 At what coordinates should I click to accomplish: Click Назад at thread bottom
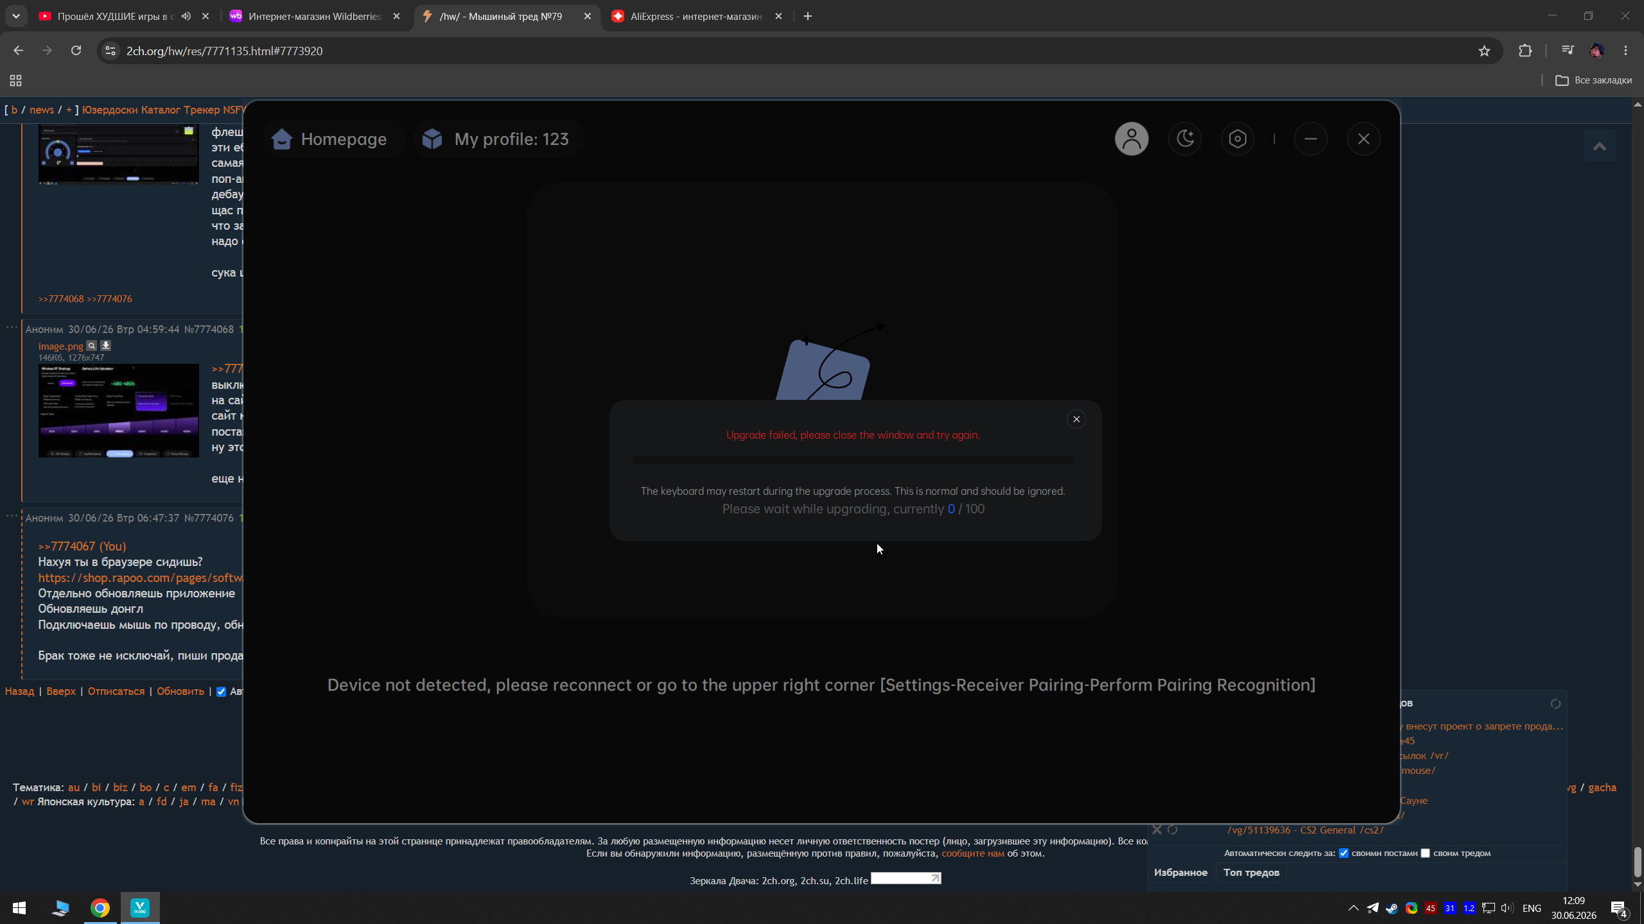pos(19,692)
